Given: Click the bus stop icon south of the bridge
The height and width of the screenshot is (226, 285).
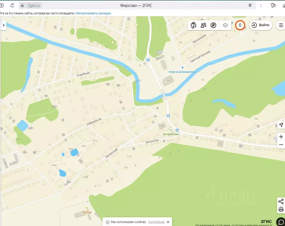Looking at the screenshot, I should click(x=168, y=116).
